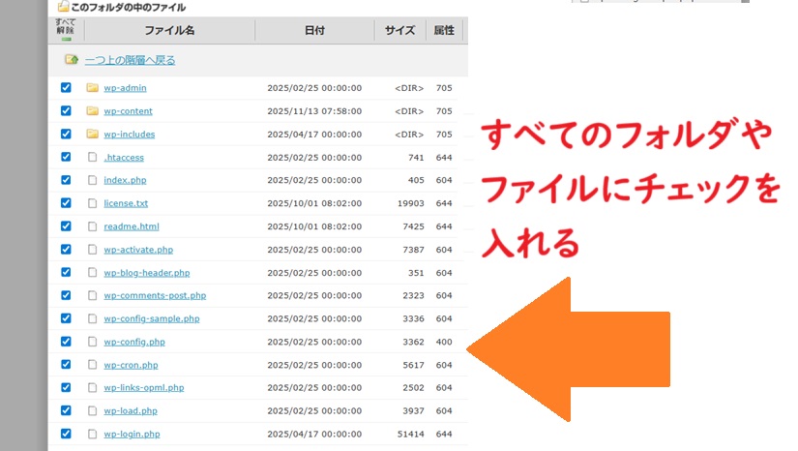Toggle the wp-links-opml.php checkbox

[66, 387]
